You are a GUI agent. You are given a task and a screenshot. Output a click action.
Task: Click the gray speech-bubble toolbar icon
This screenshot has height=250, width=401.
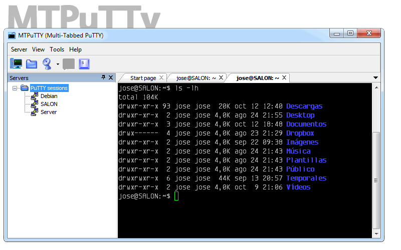[x=69, y=64]
